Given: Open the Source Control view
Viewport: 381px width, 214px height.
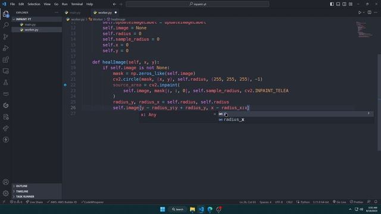Looking at the screenshot, I should click(5, 37).
